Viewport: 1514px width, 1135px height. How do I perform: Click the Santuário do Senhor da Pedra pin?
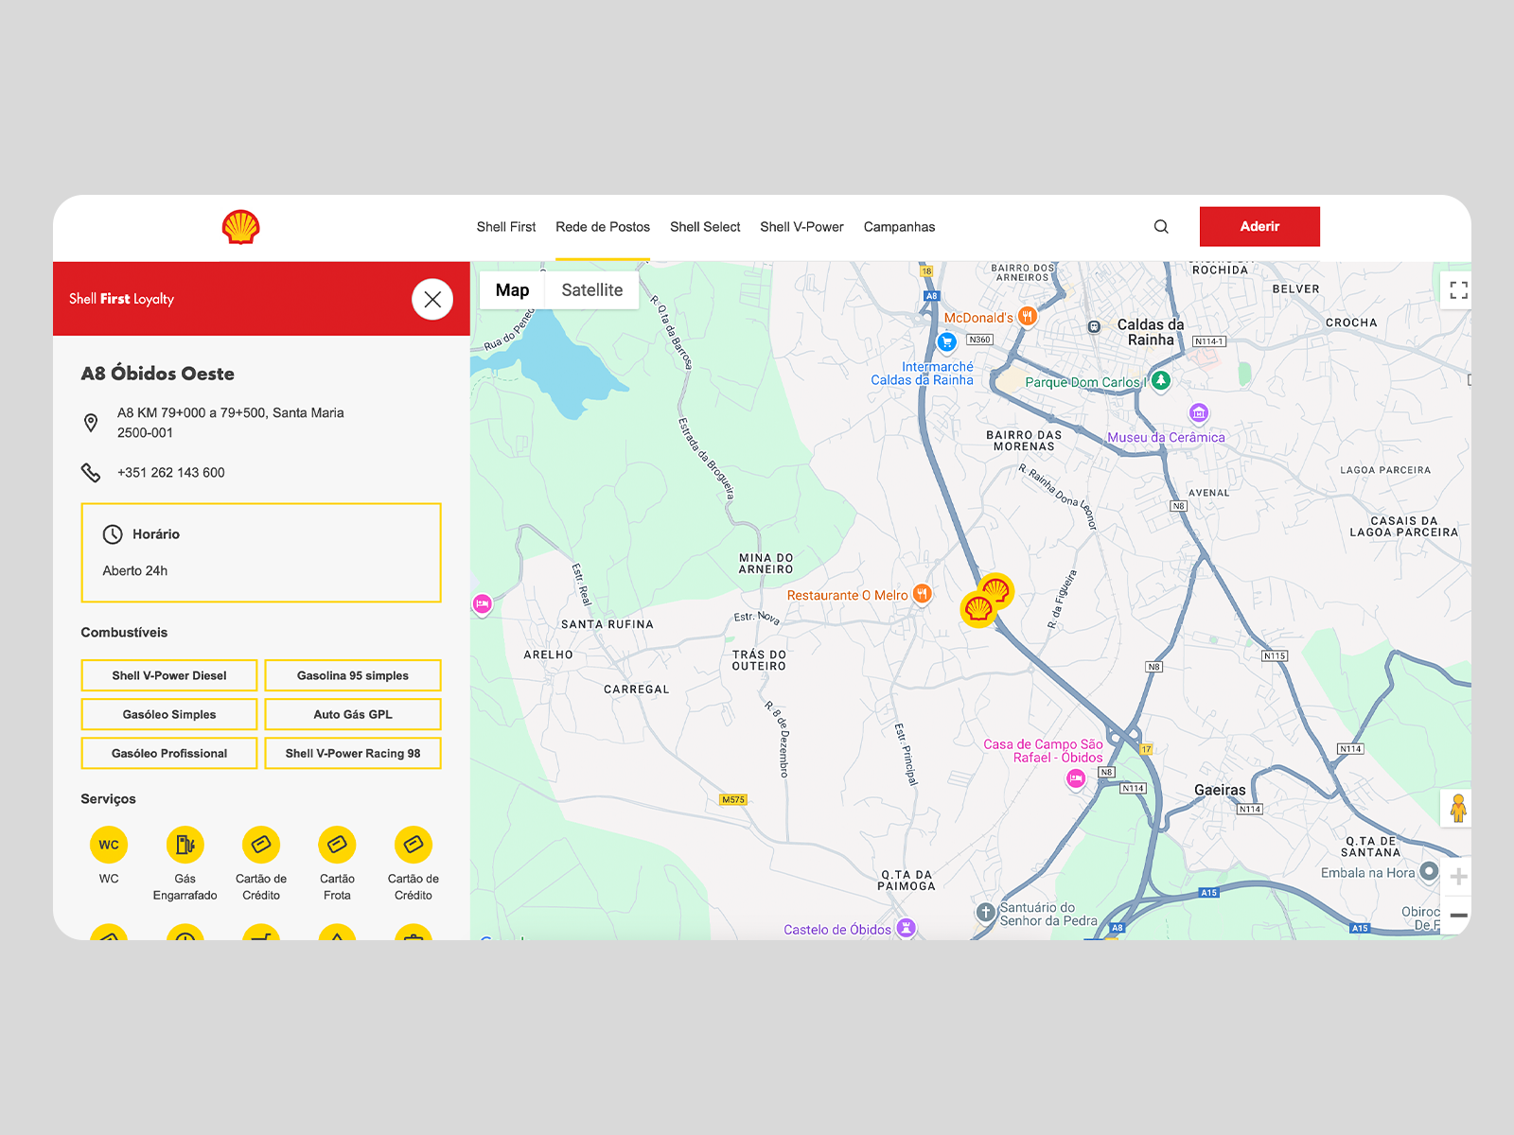(x=985, y=913)
